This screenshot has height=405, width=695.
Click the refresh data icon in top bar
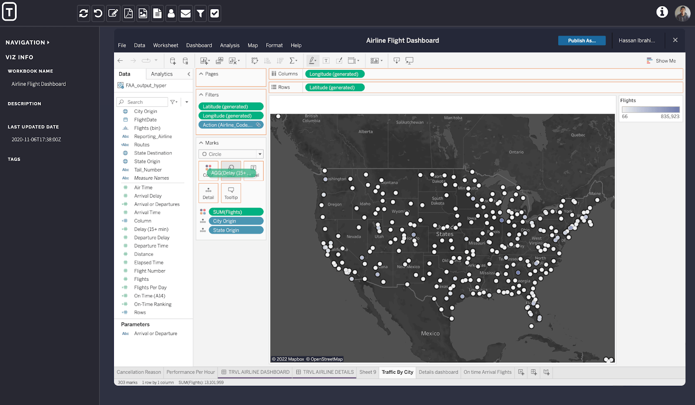coord(83,13)
